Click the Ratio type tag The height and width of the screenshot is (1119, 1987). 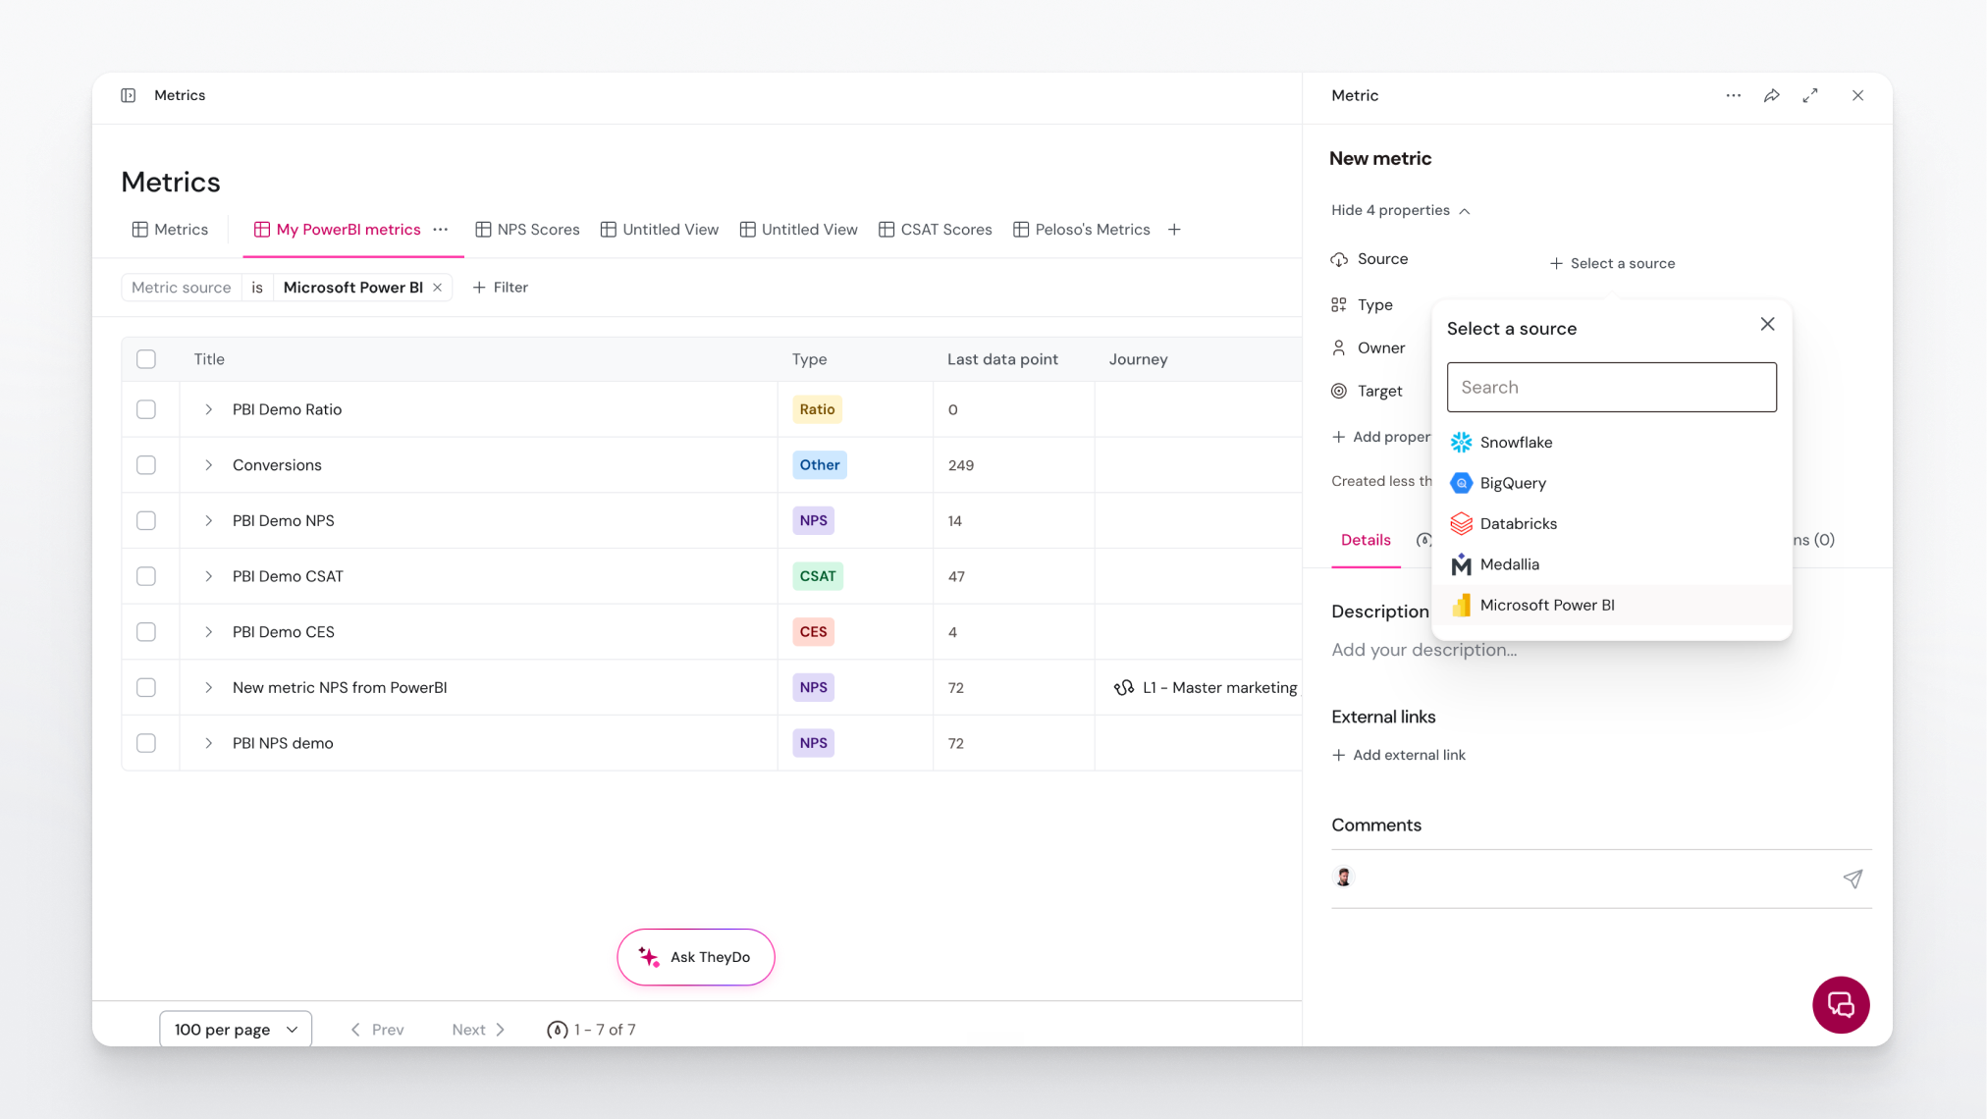[817, 409]
